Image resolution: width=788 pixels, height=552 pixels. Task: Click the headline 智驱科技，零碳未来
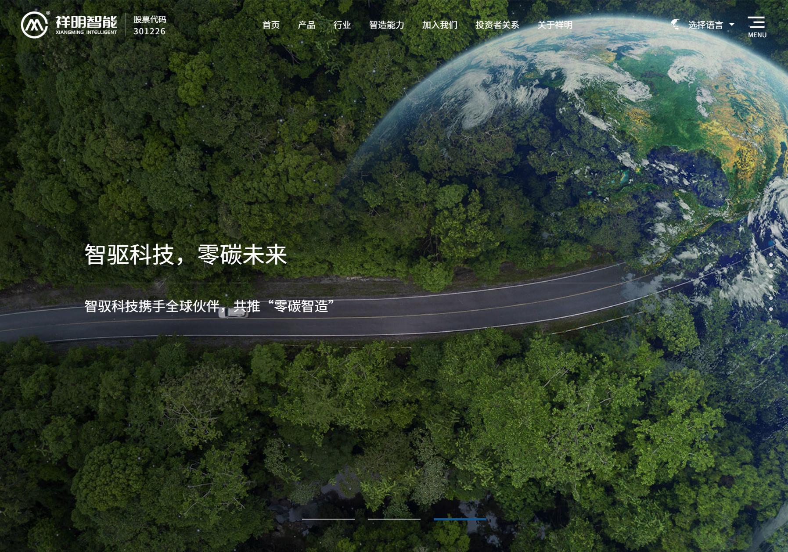186,254
